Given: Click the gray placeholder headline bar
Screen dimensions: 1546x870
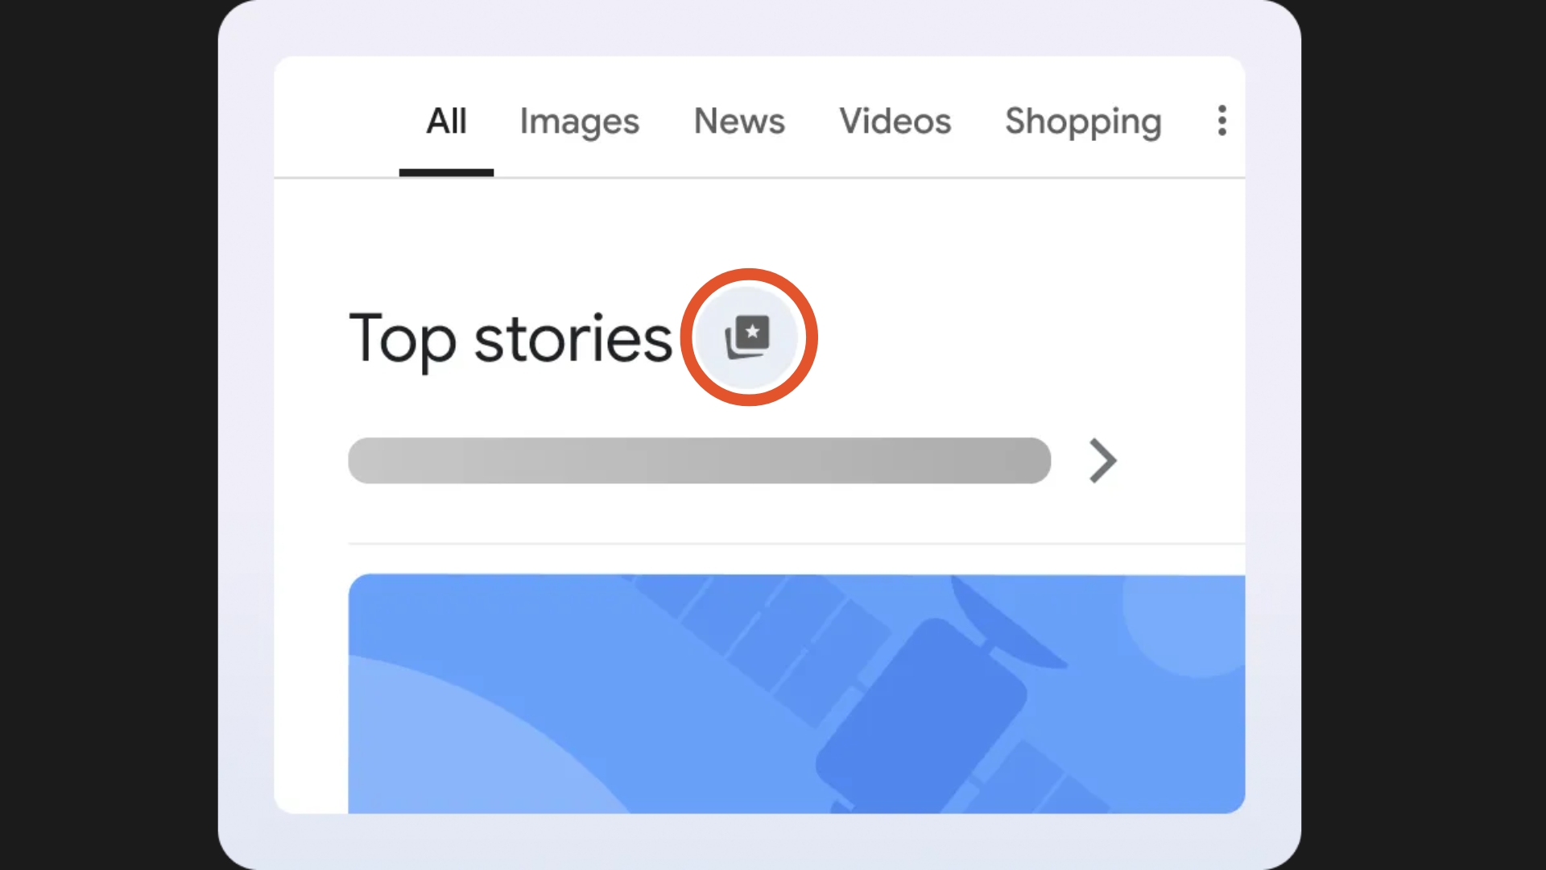Looking at the screenshot, I should 699,461.
